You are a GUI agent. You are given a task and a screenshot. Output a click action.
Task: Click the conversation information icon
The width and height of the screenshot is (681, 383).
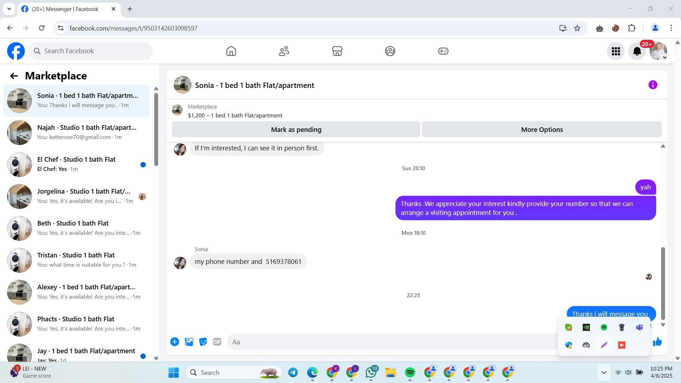click(x=653, y=85)
